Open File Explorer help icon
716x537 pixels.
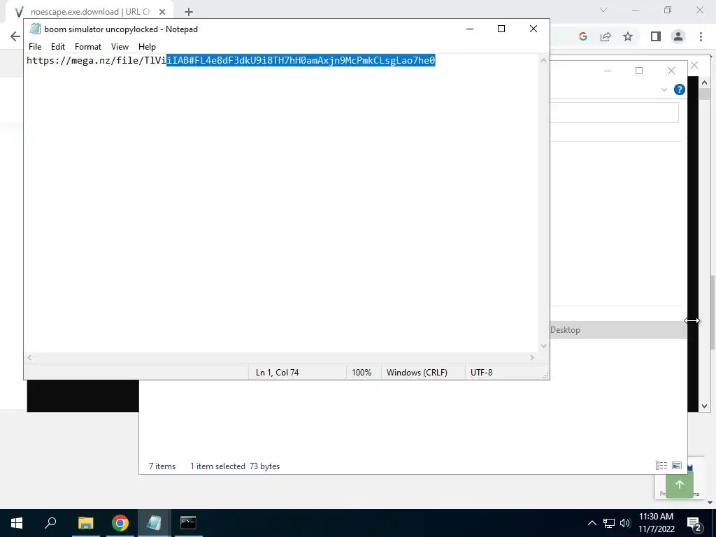pos(680,89)
